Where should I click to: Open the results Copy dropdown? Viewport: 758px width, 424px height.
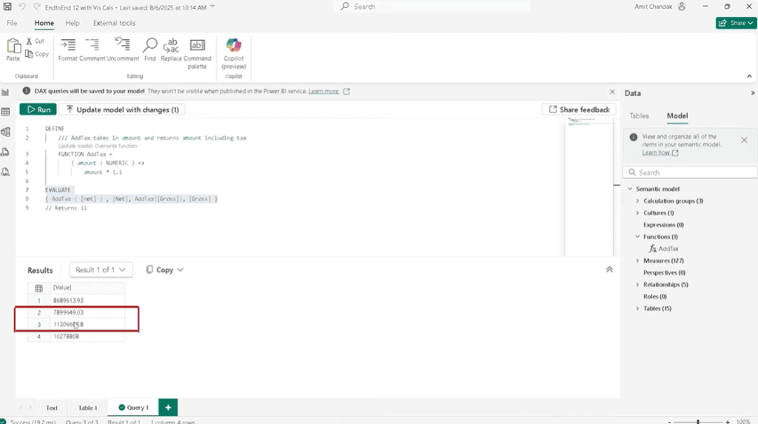coord(165,270)
